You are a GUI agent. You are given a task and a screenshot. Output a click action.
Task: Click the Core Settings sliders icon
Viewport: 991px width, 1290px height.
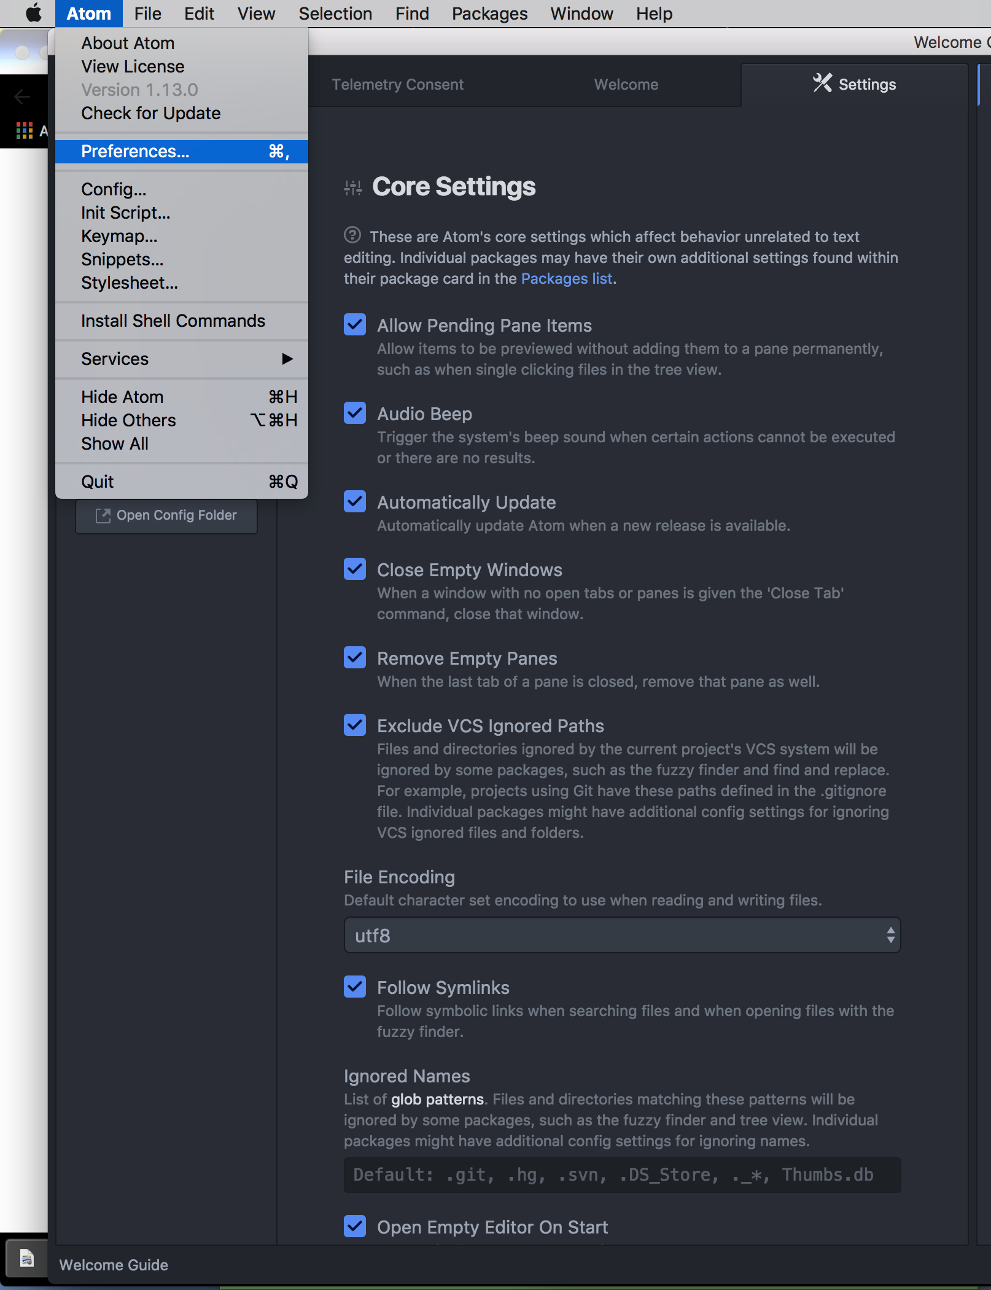353,188
